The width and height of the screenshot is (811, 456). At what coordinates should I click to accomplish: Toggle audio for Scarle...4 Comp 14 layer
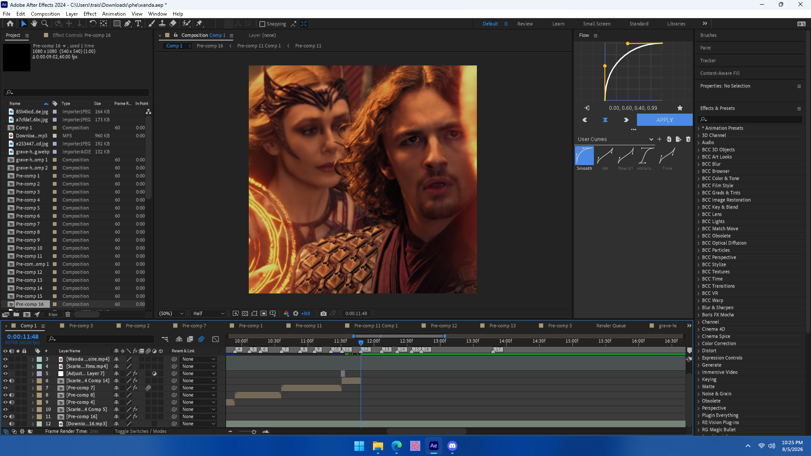pos(11,381)
